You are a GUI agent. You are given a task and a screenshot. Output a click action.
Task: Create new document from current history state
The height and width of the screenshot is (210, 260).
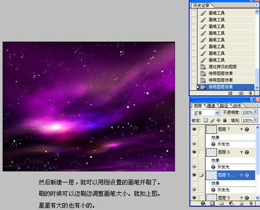(230, 93)
